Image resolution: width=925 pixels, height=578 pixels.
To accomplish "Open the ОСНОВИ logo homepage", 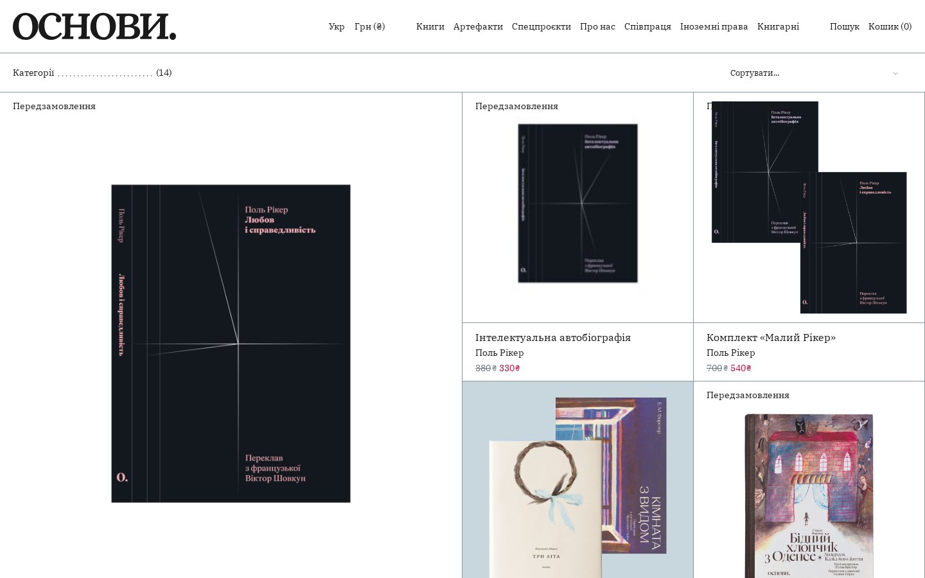I will pyautogui.click(x=94, y=27).
